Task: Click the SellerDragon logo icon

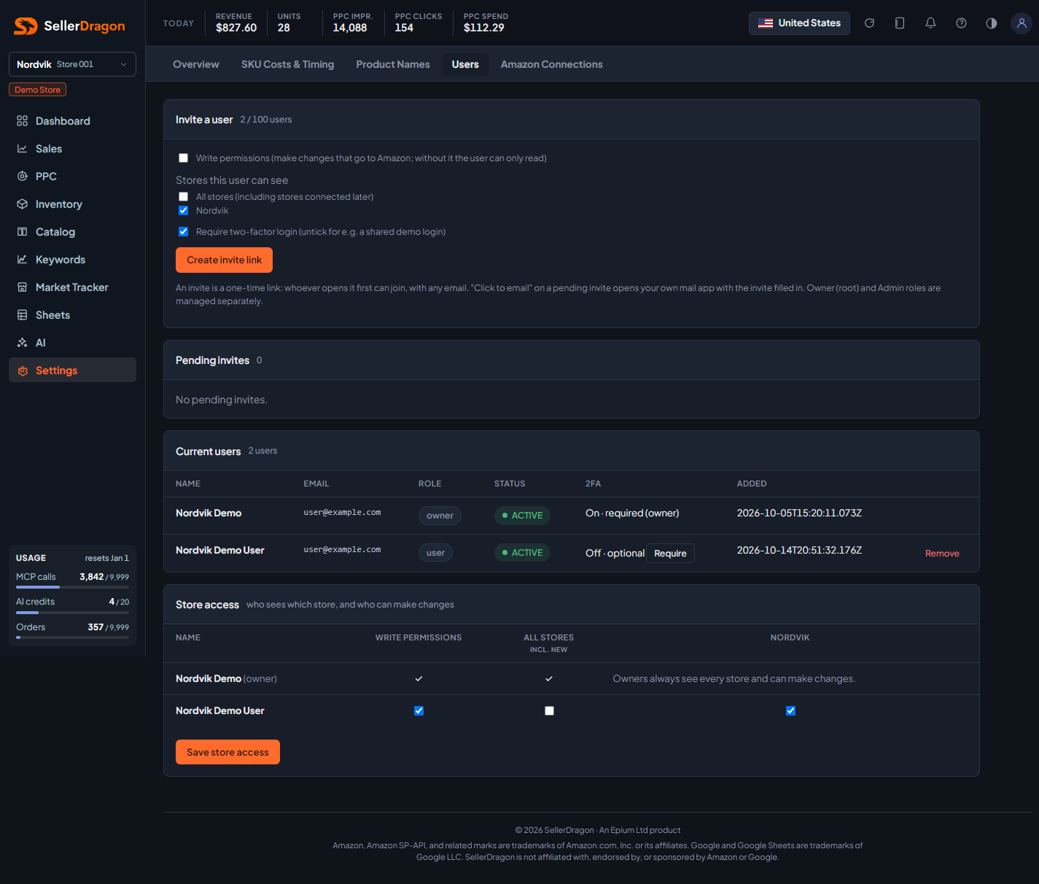Action: (x=26, y=26)
